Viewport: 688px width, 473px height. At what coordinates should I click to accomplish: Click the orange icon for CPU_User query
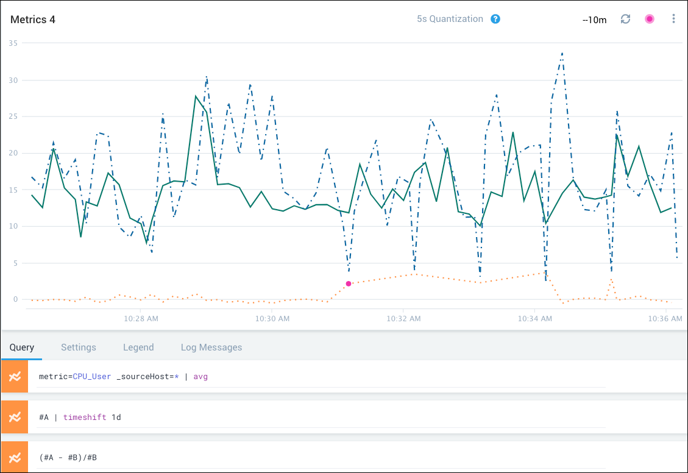[x=15, y=377]
